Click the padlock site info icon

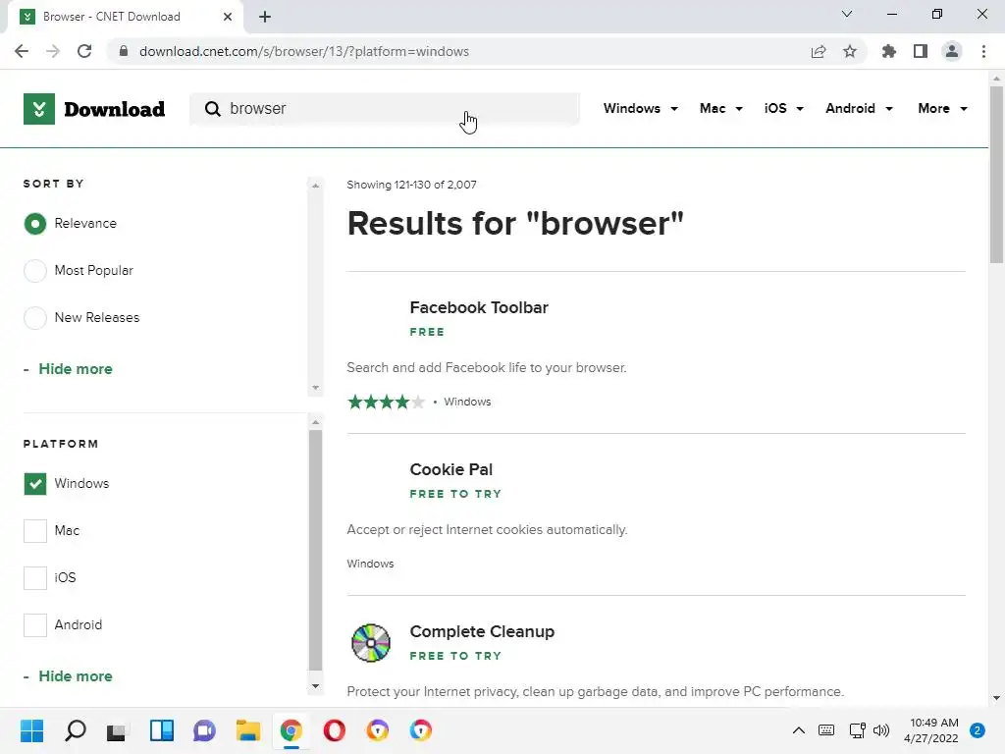[x=124, y=51]
